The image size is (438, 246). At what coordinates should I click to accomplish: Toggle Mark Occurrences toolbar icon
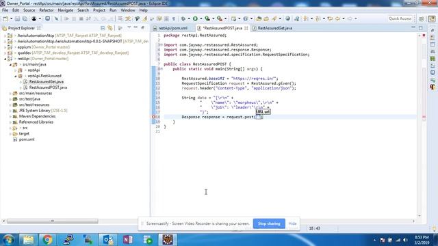[144, 18]
